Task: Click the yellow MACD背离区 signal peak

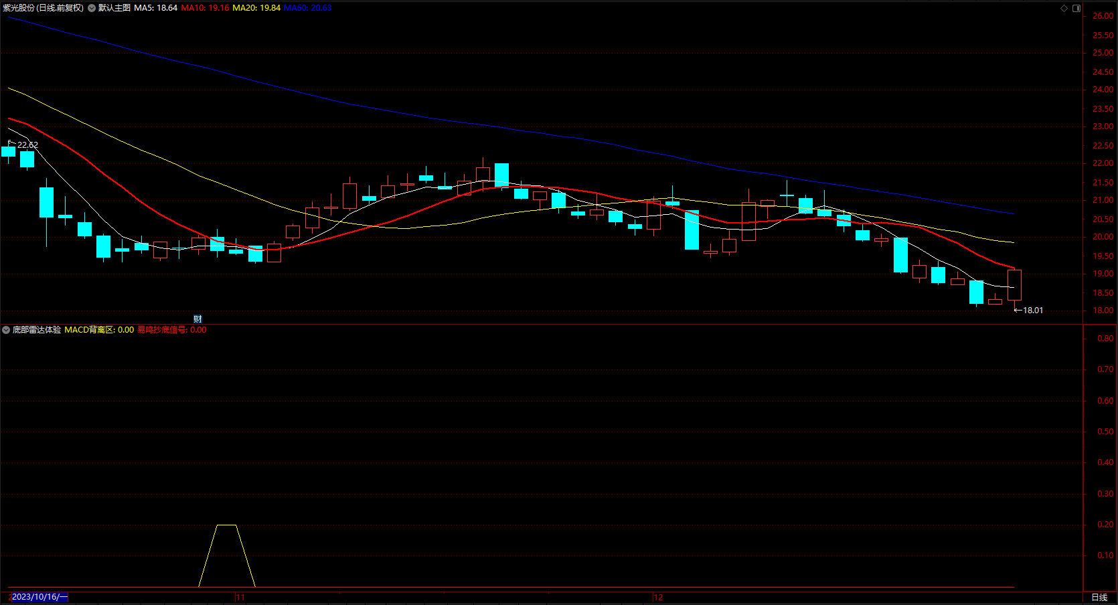Action: click(227, 525)
